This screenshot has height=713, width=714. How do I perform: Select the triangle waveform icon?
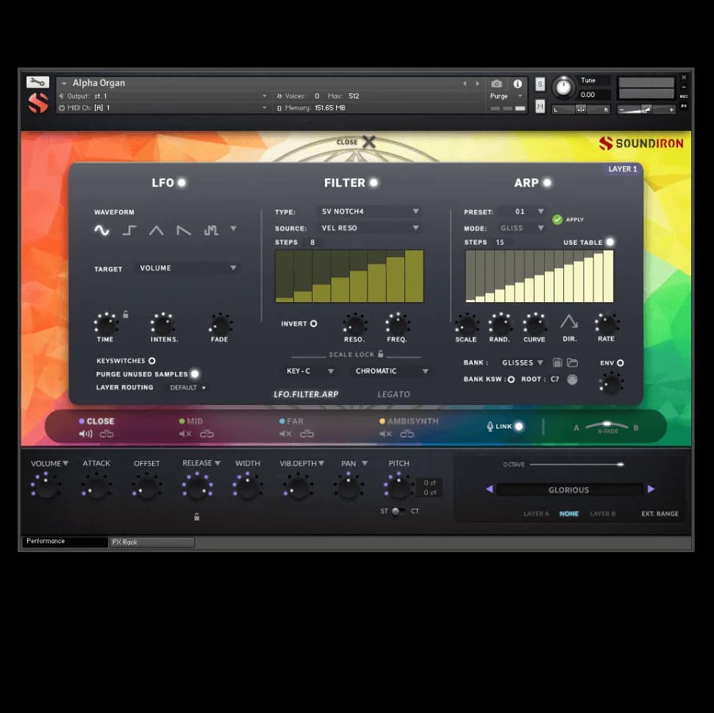click(x=157, y=230)
